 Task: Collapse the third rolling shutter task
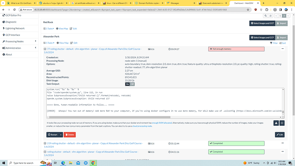(x=45, y=152)
